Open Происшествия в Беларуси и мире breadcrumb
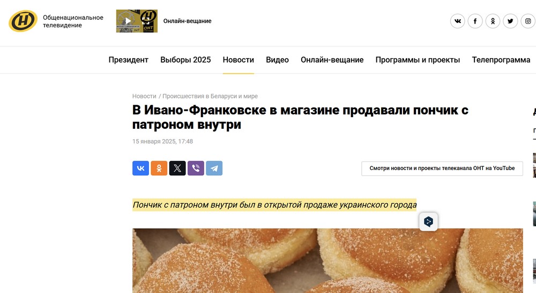536x293 pixels. 210,96
